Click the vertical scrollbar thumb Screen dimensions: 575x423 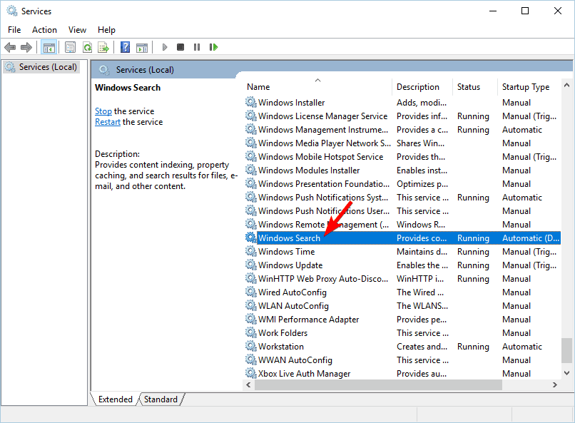tap(566, 350)
